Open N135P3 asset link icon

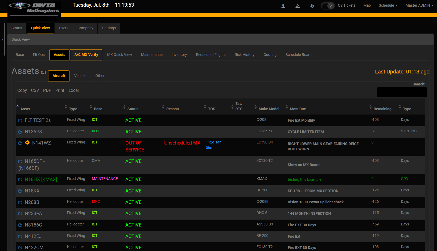click(20, 132)
